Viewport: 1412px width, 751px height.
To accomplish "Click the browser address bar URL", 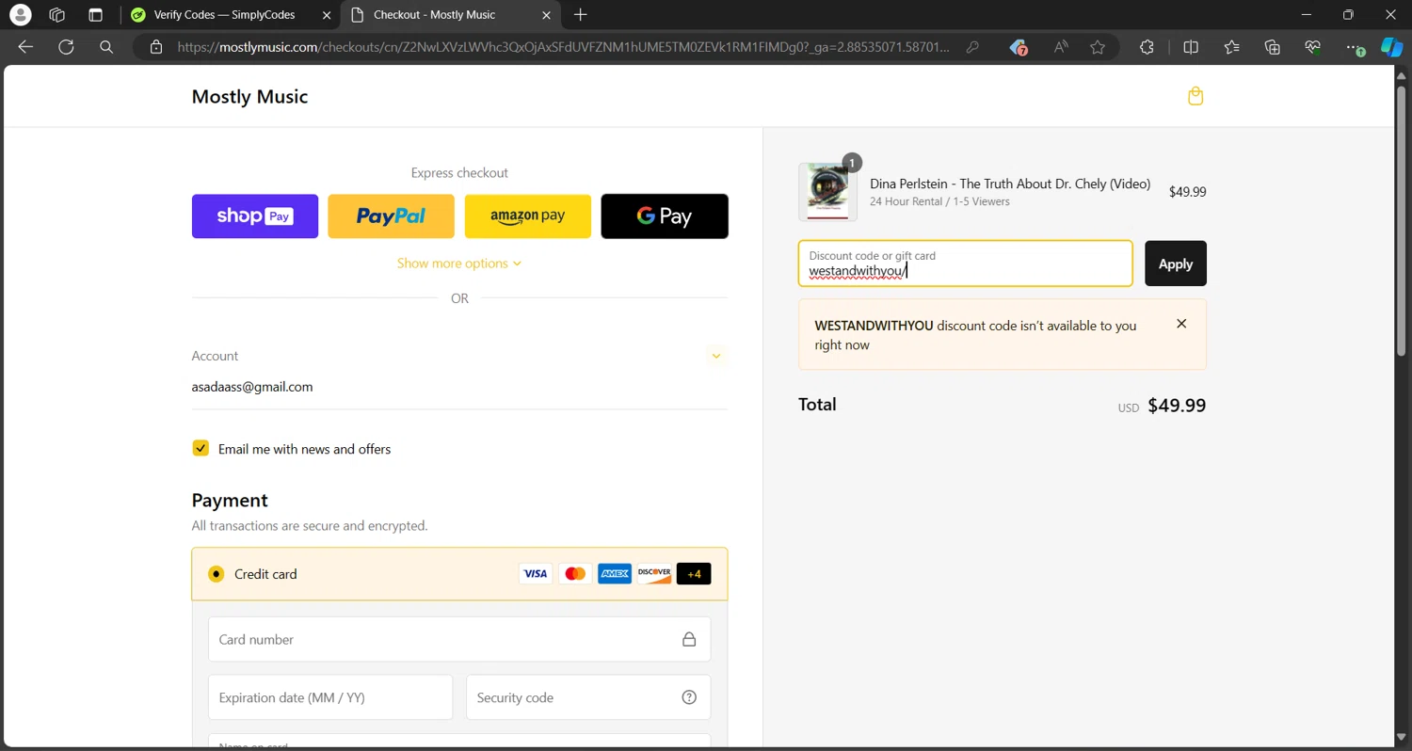I will 563,47.
